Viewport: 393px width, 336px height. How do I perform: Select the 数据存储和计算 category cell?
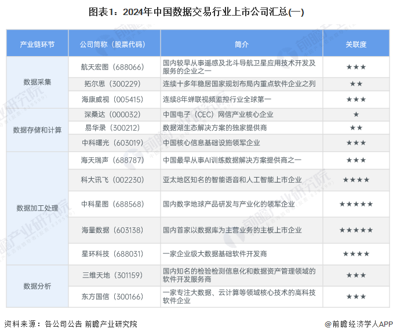[x=37, y=130]
